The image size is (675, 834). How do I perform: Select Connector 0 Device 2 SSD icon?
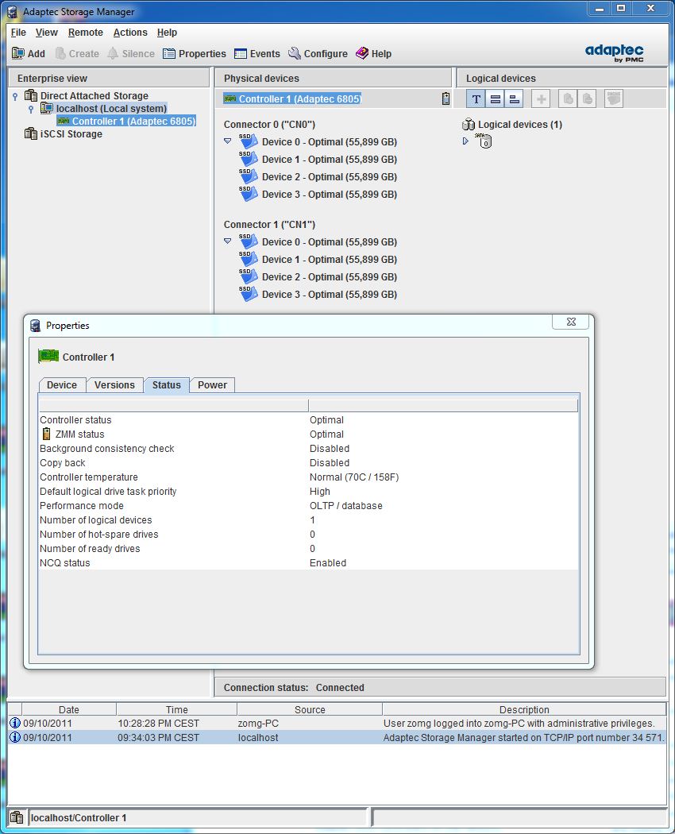click(249, 177)
